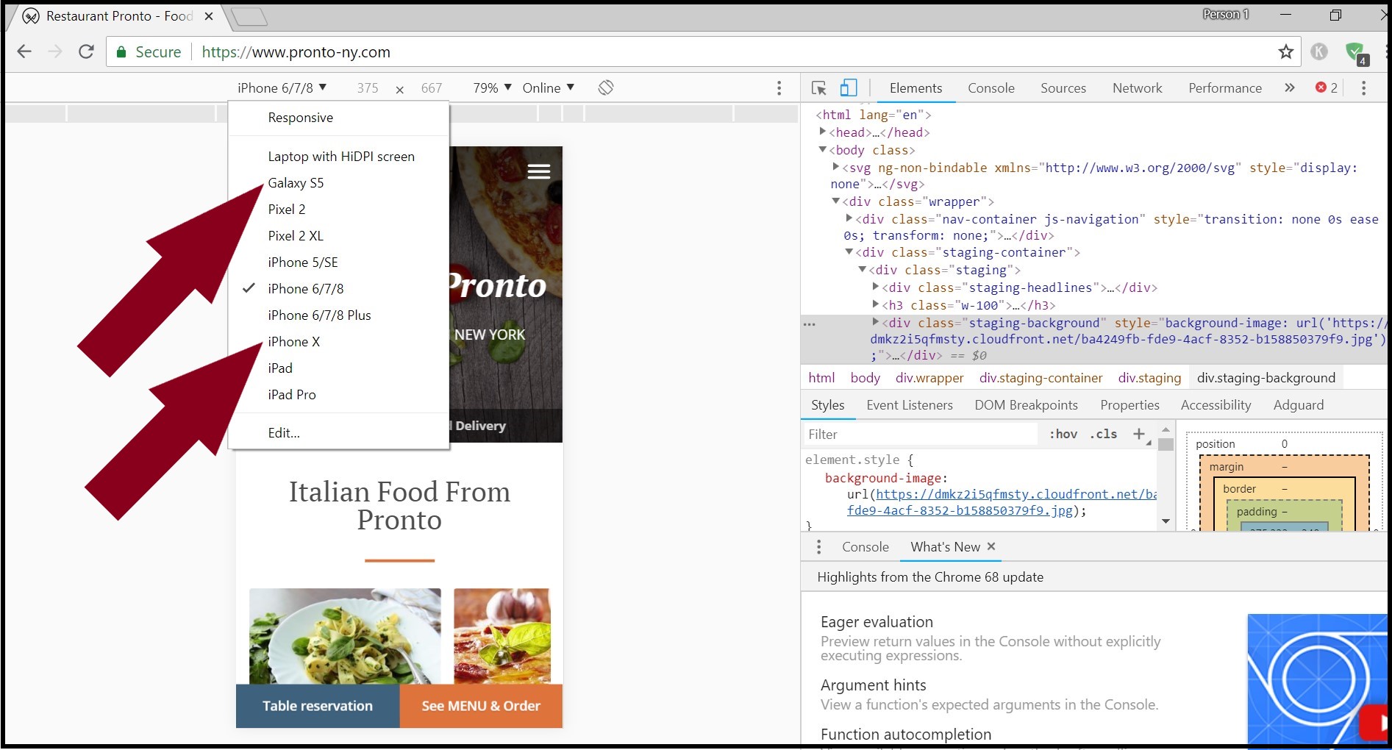Screen dimensions: 1392x750
Task: Open the Network panel tab
Action: pyautogui.click(x=1137, y=88)
